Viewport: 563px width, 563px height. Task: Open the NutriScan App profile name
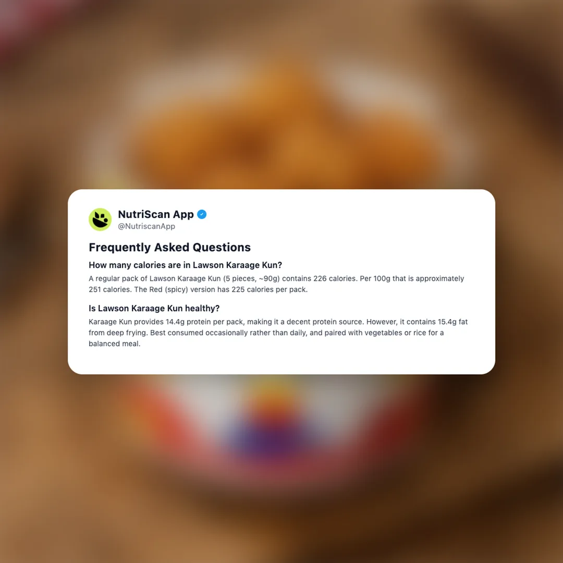[156, 214]
